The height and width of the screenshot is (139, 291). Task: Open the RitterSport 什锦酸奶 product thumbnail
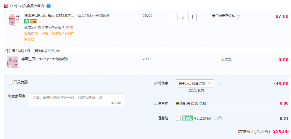(14, 20)
